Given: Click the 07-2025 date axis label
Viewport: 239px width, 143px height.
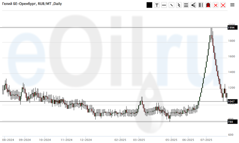Looking at the screenshot, I should pos(206,139).
